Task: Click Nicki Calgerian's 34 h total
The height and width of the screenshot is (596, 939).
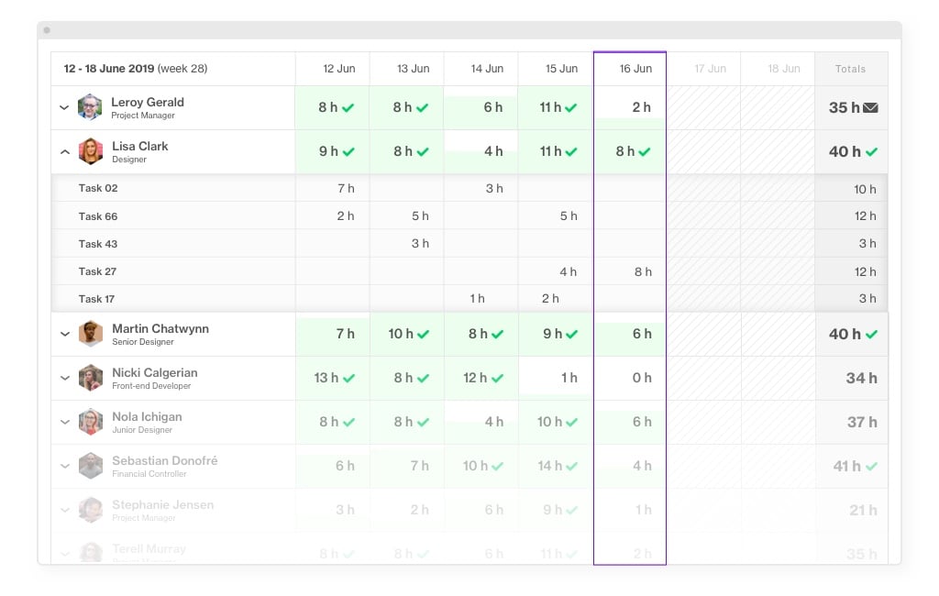Action: (x=862, y=378)
